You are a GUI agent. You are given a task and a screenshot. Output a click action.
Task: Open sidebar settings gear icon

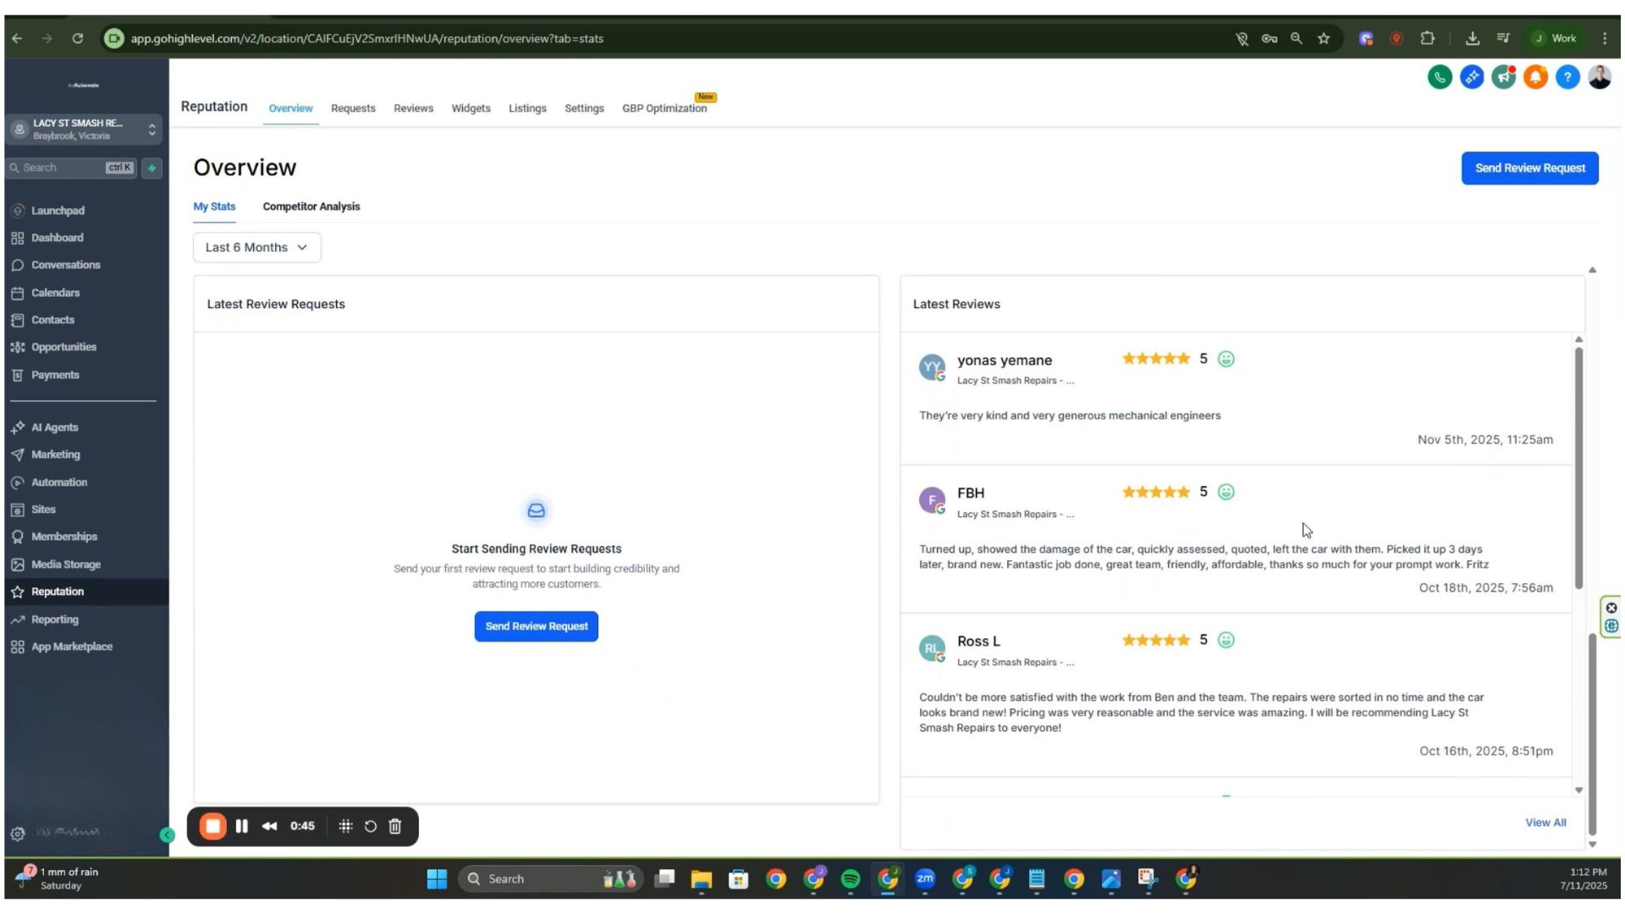18,834
